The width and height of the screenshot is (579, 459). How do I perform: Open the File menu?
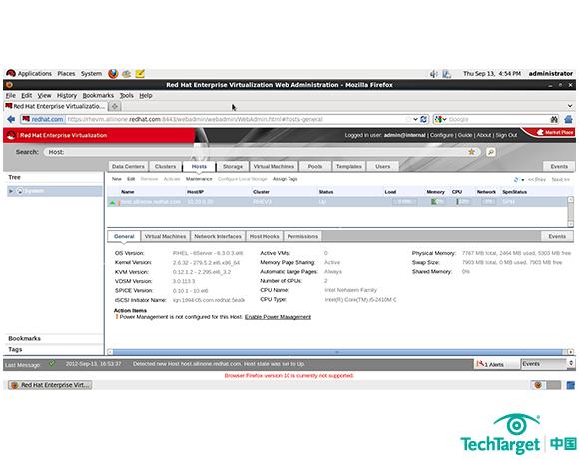(11, 95)
